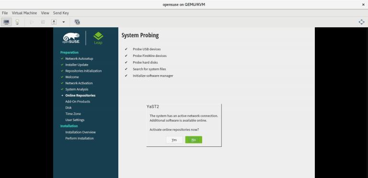Click the Shut down virtual machine icon
The image size is (368, 178).
[x=54, y=22]
